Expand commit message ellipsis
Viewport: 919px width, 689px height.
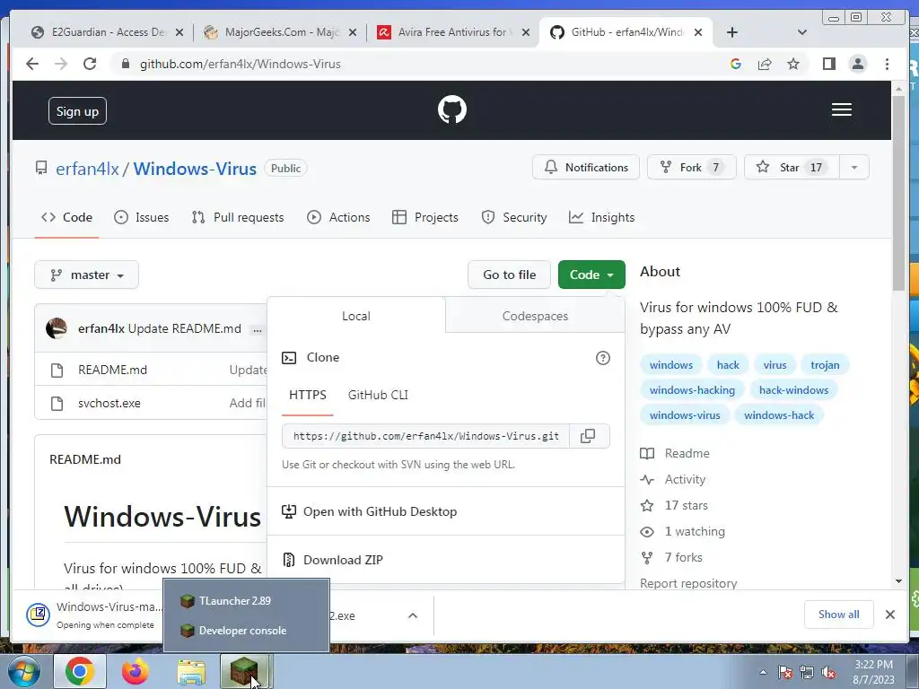[257, 330]
